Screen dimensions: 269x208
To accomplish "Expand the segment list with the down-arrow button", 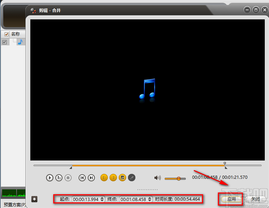I will click(34, 199).
